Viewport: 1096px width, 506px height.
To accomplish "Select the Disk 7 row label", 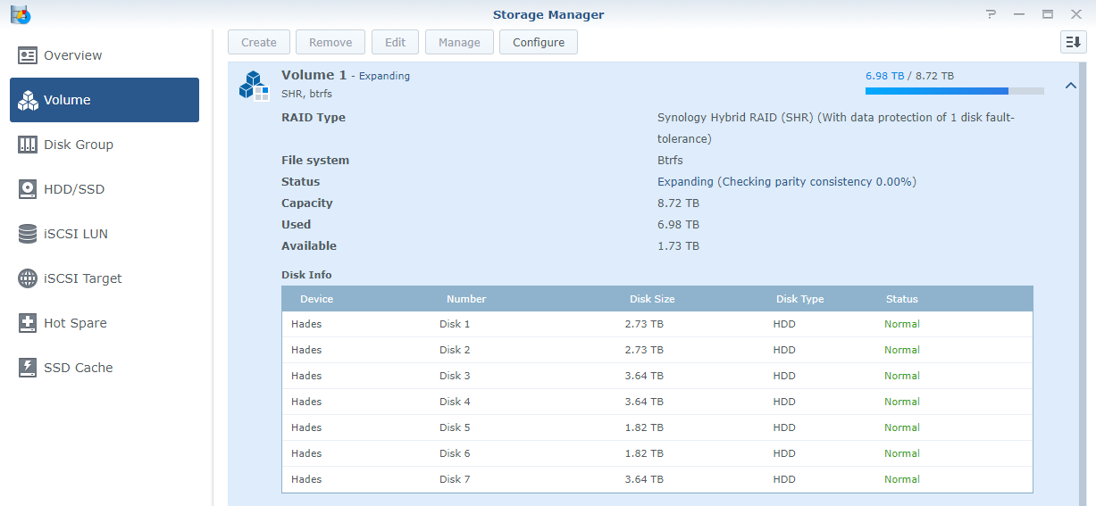I will [x=455, y=479].
